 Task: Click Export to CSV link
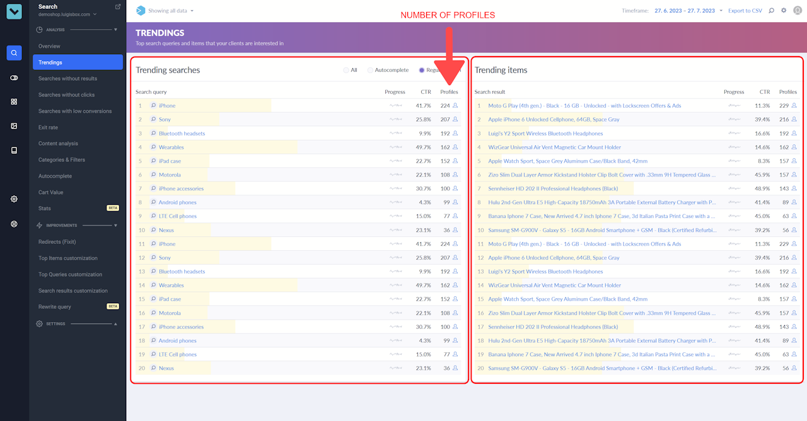(x=745, y=11)
